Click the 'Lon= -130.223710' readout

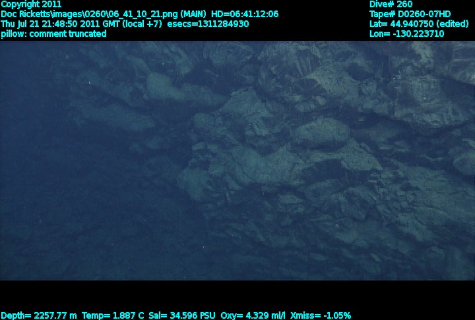click(406, 34)
